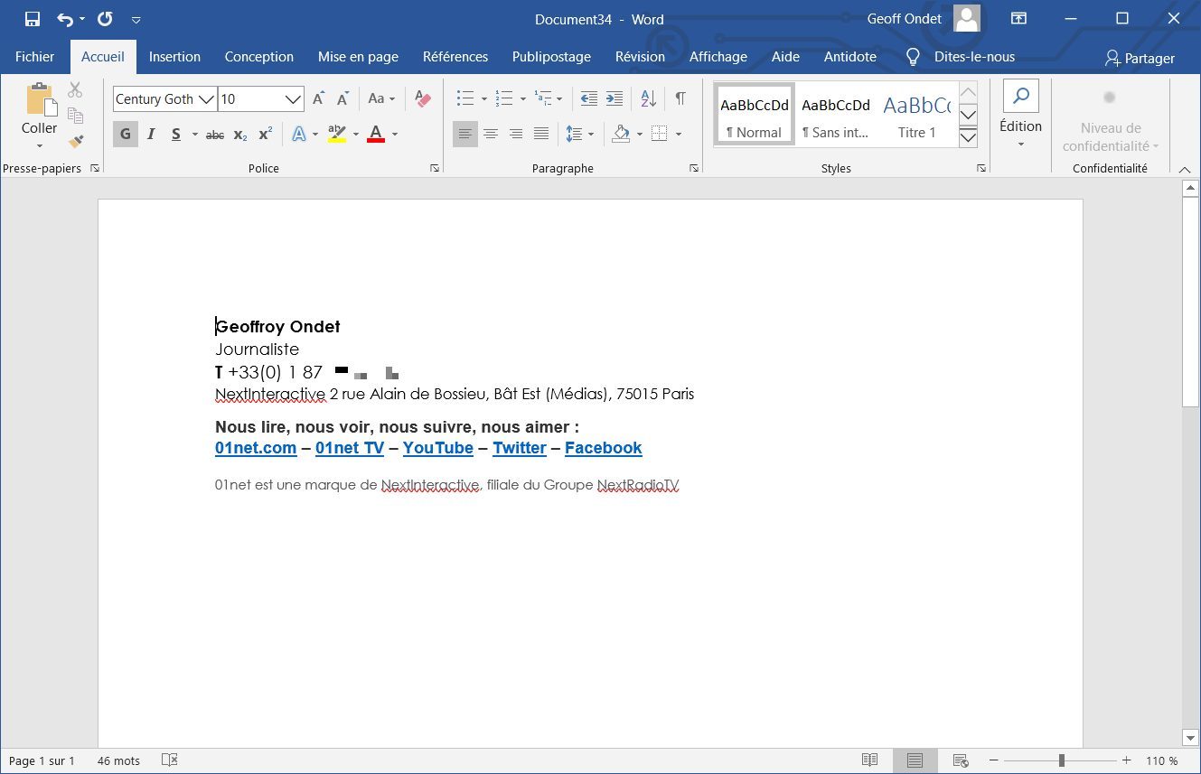This screenshot has height=774, width=1201.
Task: Toggle Italic formatting
Action: [151, 135]
